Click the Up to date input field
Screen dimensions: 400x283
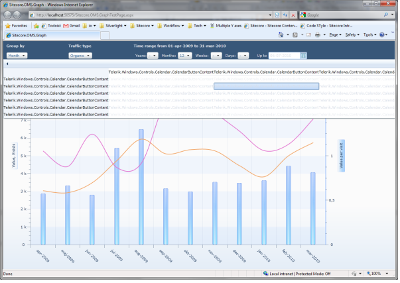point(284,56)
